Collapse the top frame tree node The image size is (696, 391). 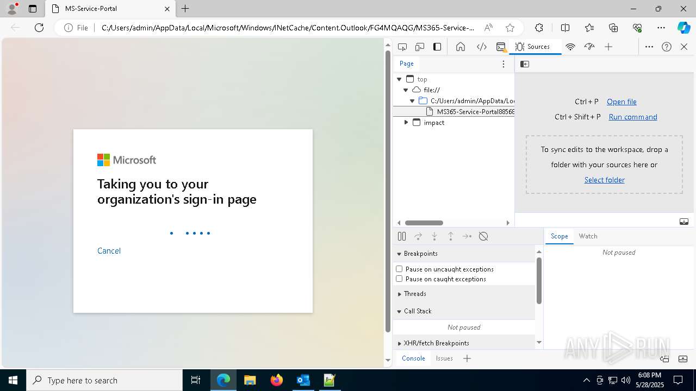(x=399, y=79)
